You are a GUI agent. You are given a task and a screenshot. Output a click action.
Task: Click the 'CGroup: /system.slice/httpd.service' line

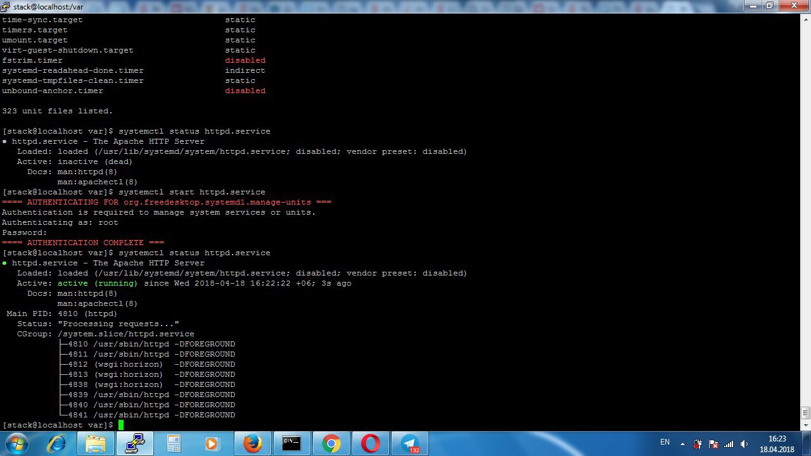(106, 334)
